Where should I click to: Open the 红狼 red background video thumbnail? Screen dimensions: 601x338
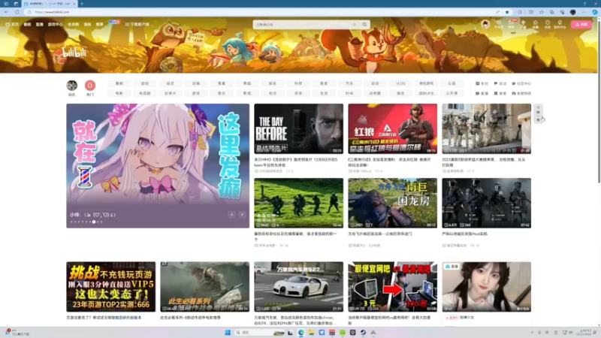click(x=392, y=128)
